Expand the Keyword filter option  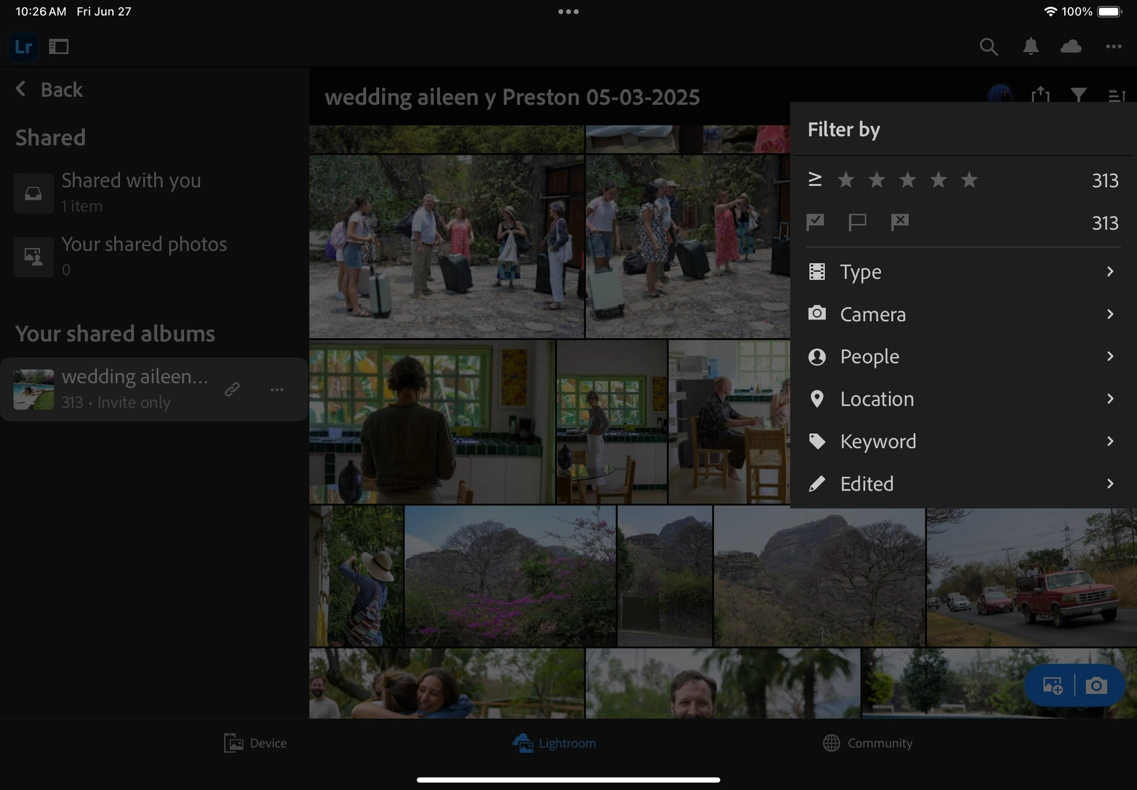[963, 441]
